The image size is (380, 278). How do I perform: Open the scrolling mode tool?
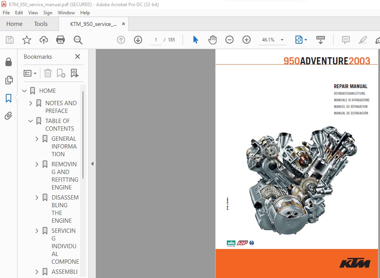(x=321, y=40)
